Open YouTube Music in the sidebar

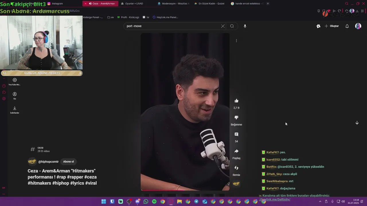point(15,82)
